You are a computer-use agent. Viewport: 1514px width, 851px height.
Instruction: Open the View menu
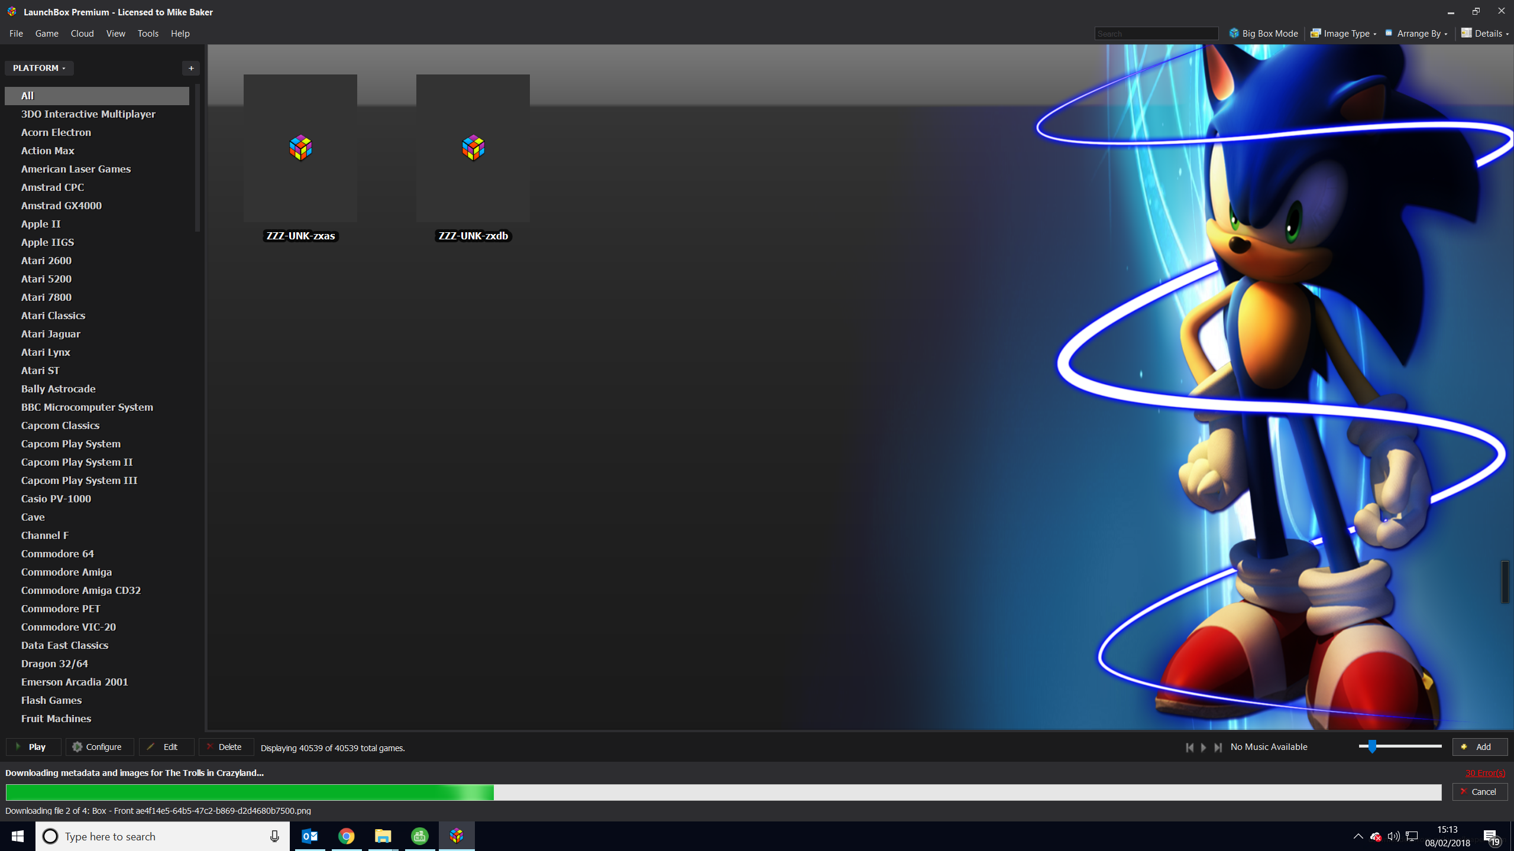(x=115, y=34)
